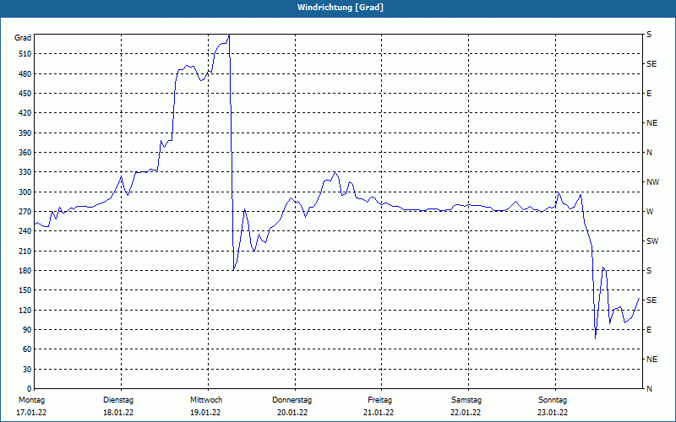Click the 'N' compass label at chart bottom
The width and height of the screenshot is (676, 422).
[x=649, y=389]
